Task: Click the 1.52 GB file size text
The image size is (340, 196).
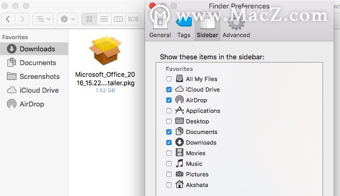Action: pyautogui.click(x=105, y=91)
